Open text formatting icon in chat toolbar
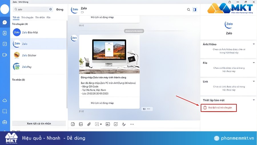This screenshot has height=145, width=257. (124, 124)
